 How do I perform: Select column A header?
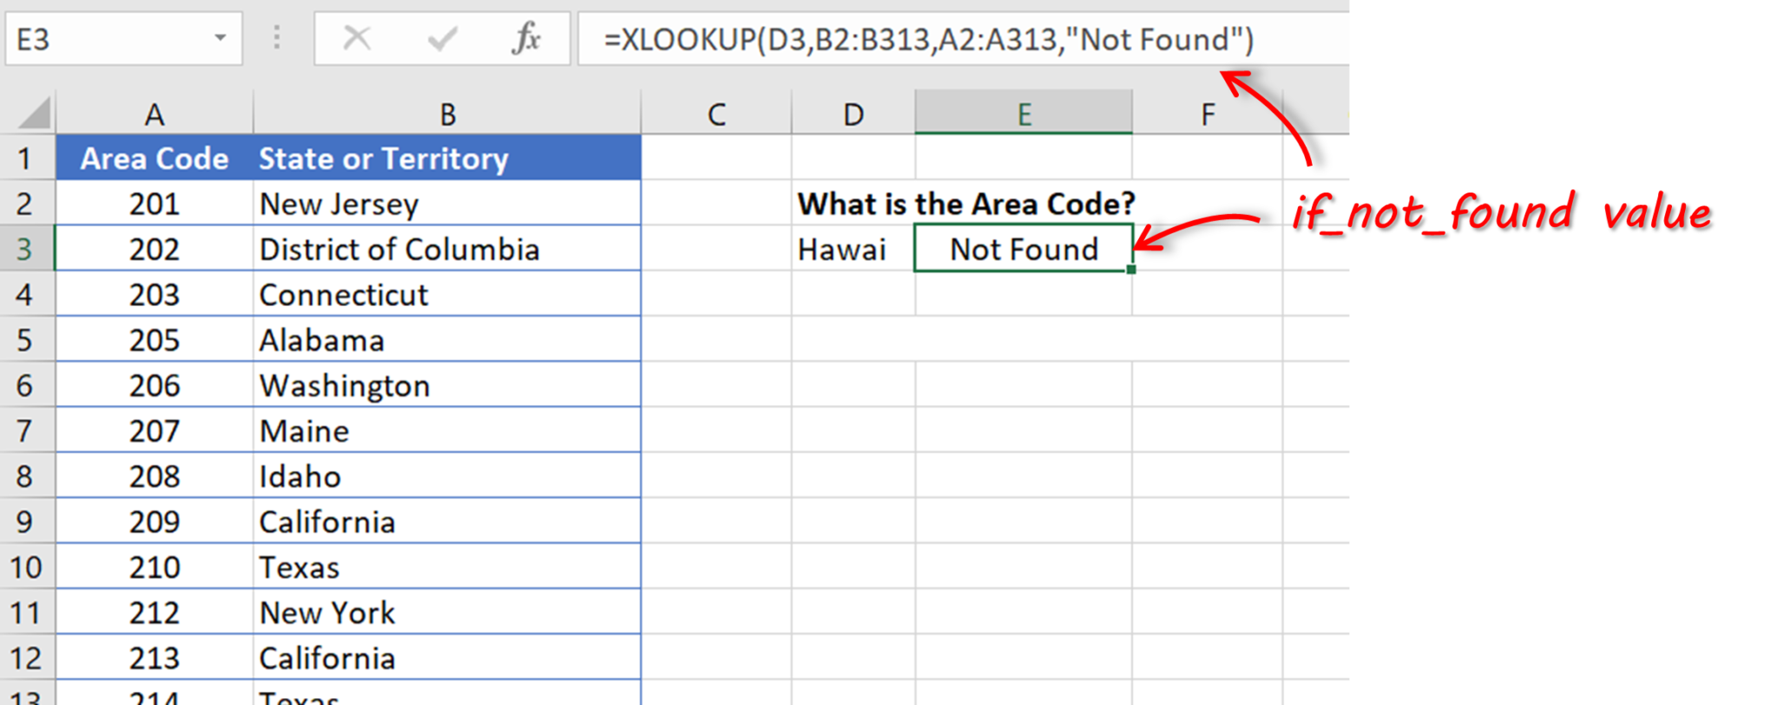tap(154, 113)
